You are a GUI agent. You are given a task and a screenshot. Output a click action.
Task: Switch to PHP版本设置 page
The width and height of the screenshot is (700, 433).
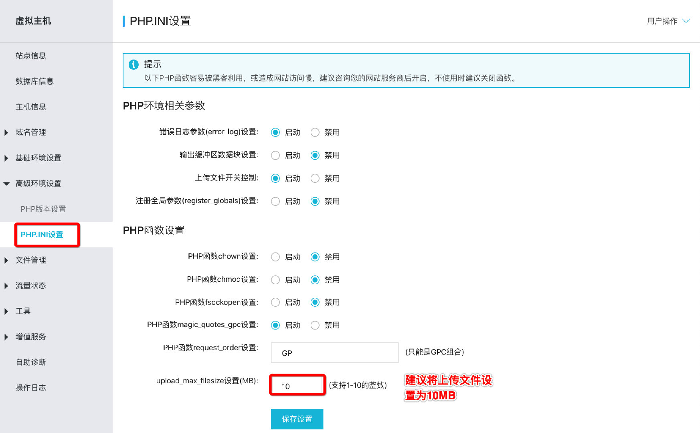coord(43,208)
